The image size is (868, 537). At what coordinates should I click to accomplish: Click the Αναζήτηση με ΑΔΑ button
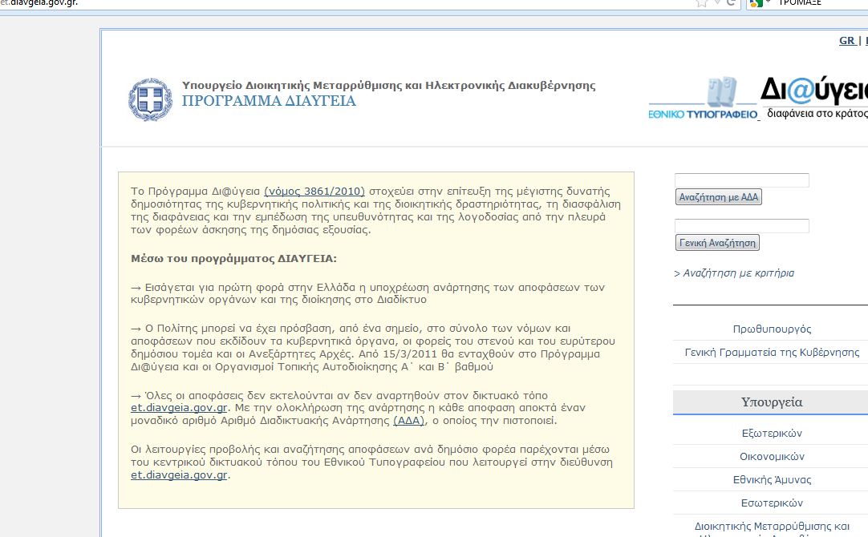tap(718, 197)
